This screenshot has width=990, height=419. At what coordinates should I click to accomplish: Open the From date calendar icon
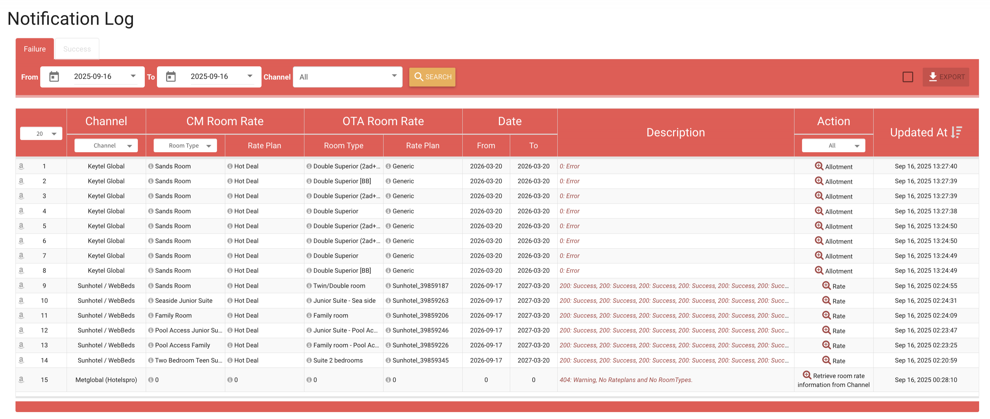coord(54,77)
